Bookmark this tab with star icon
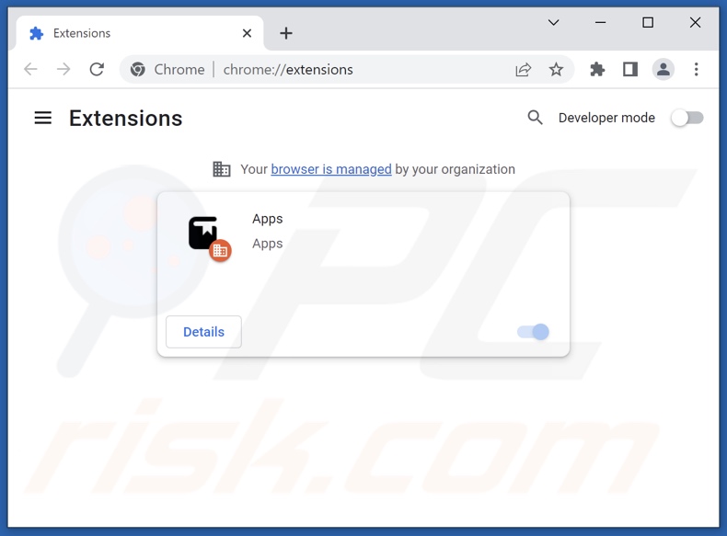The image size is (727, 536). pyautogui.click(x=556, y=70)
